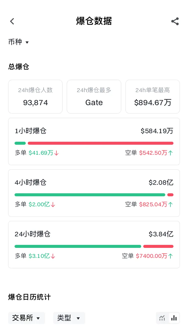Viewport: 188px width, 334px height.
Task: Expand the 交易所 dropdown
Action: [x=27, y=318]
